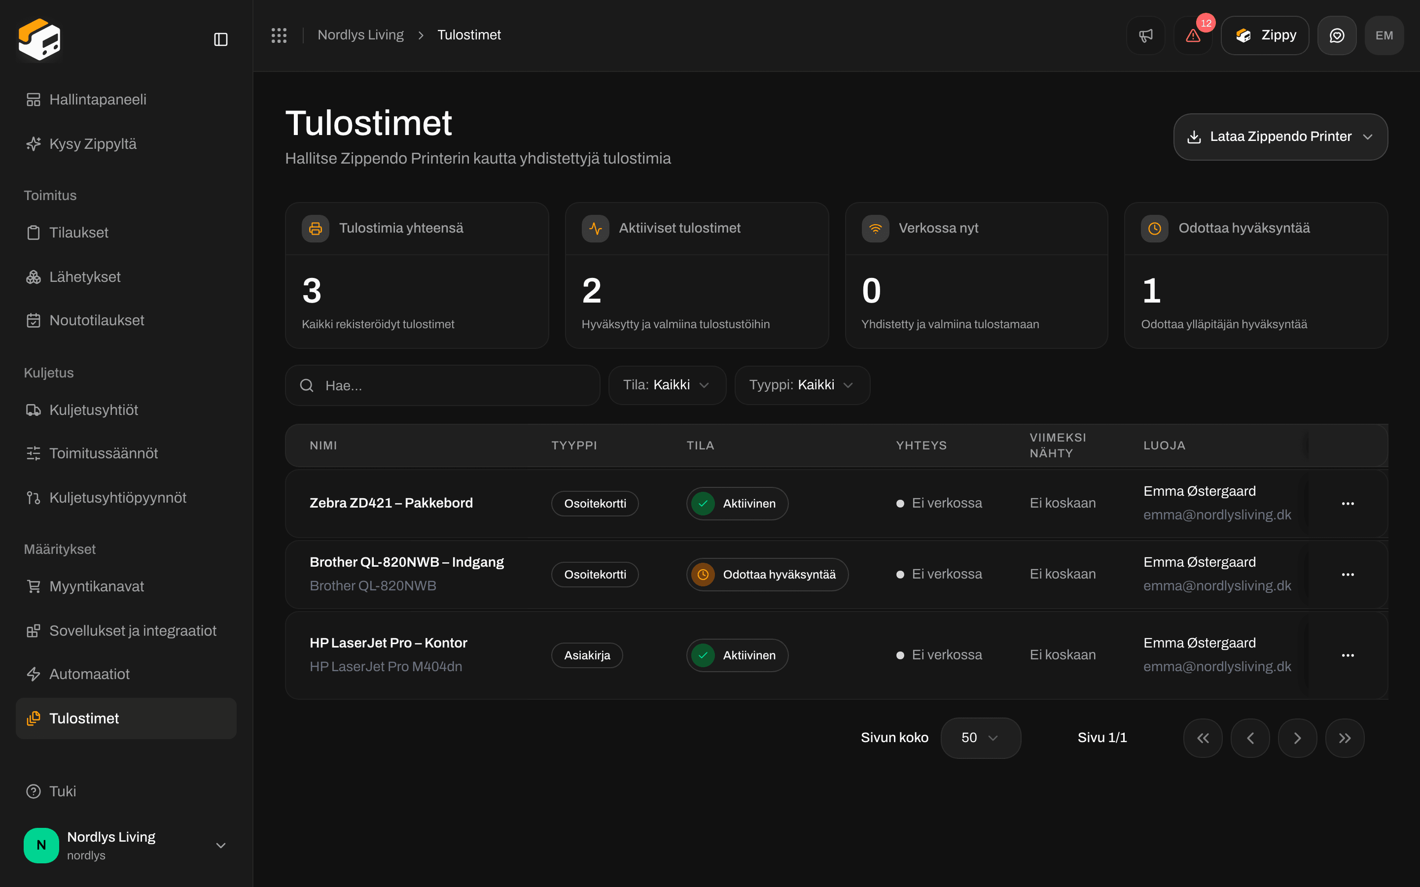The height and width of the screenshot is (887, 1420).
Task: Collapse the sidebar panel toggle
Action: [x=220, y=39]
